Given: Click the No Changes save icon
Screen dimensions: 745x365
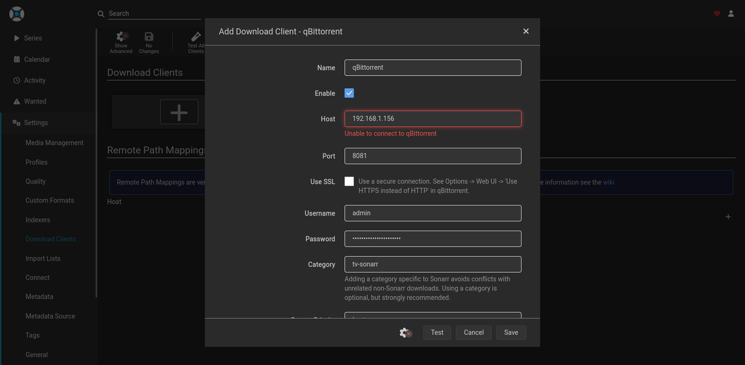Looking at the screenshot, I should (x=149, y=37).
